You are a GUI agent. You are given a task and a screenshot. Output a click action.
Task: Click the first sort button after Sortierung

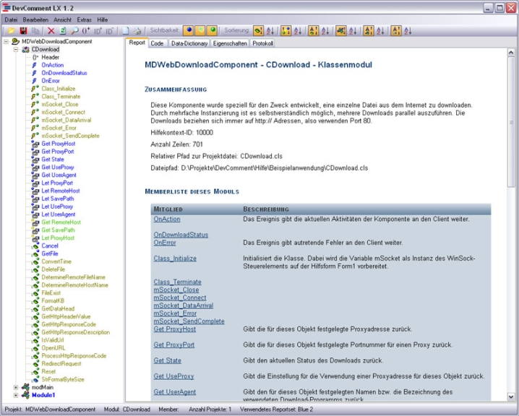[258, 31]
